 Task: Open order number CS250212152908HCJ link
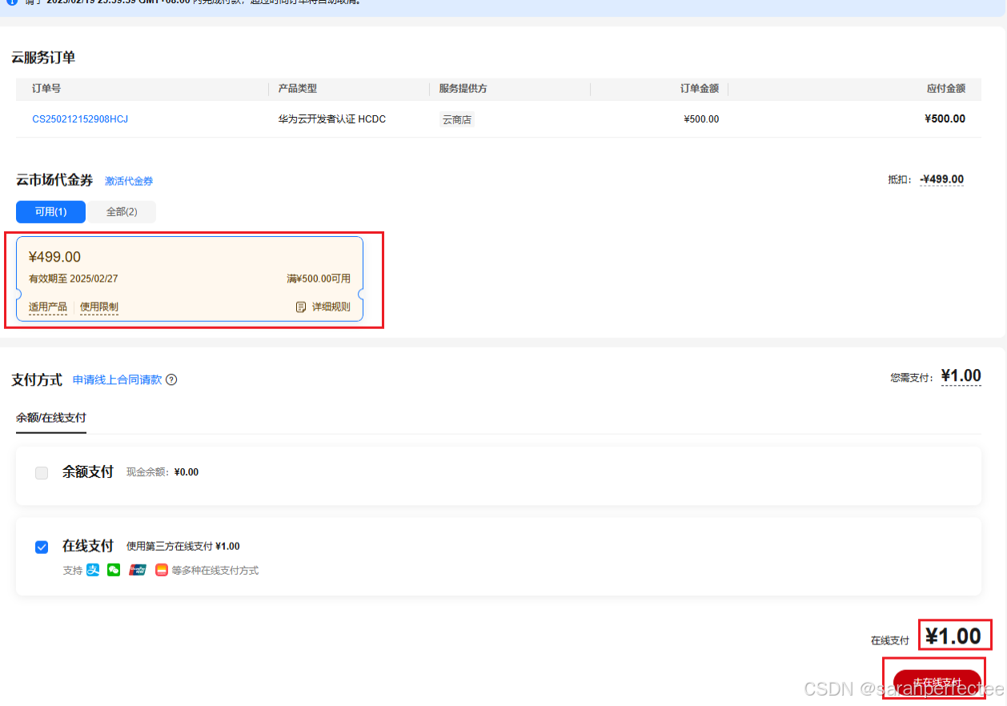80,119
